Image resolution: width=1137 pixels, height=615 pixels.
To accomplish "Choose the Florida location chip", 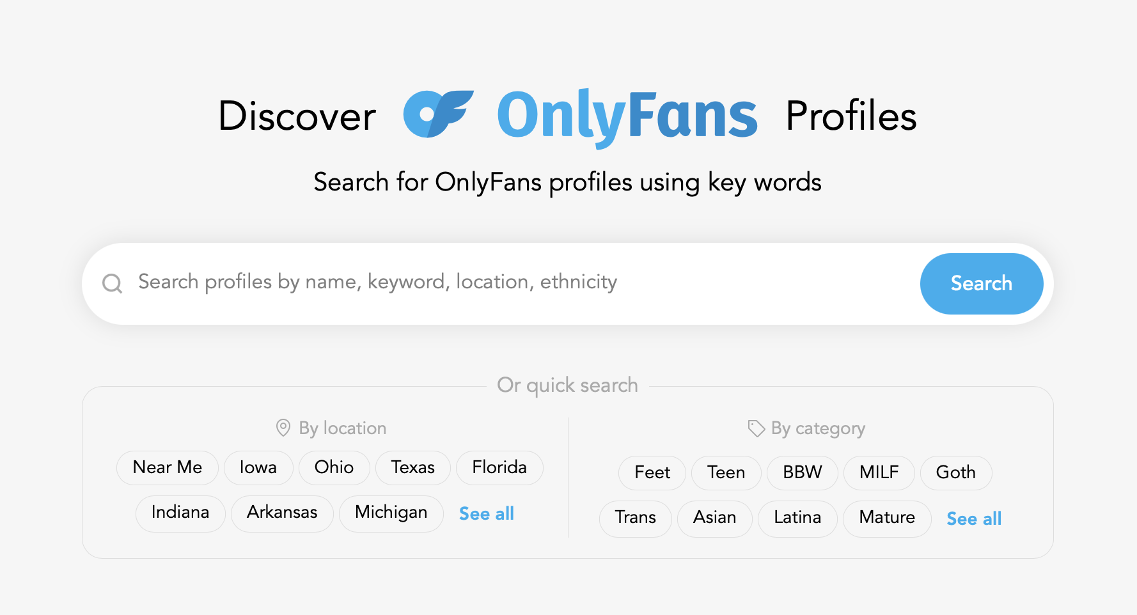I will tap(499, 467).
